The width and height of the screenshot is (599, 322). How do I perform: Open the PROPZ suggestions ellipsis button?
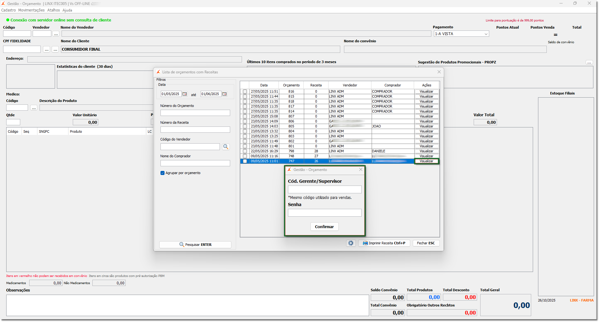pos(589,62)
